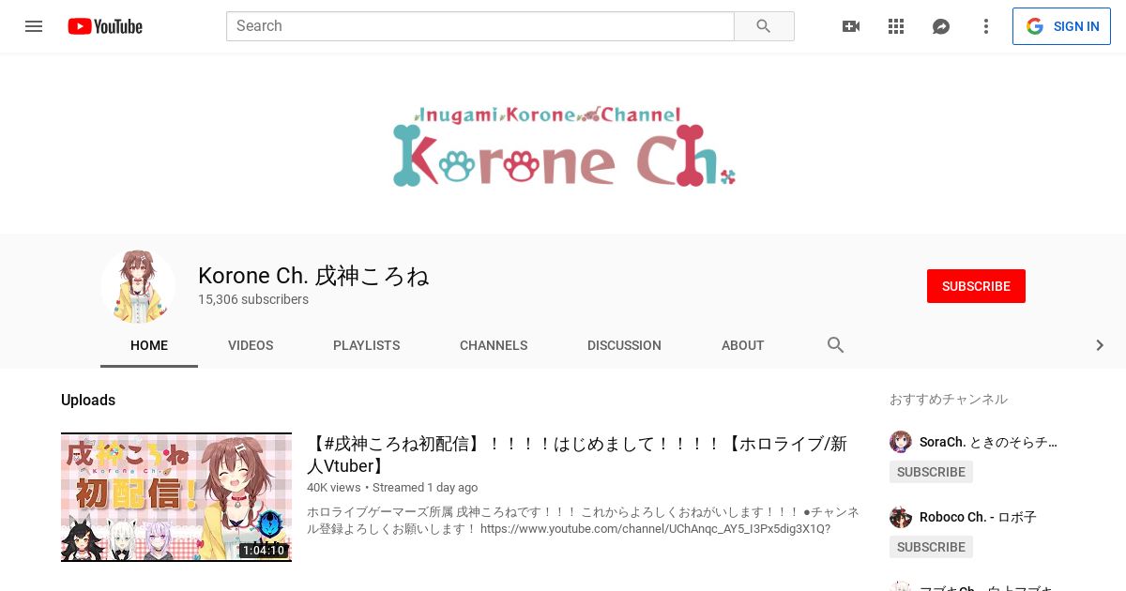
Task: Switch to the VIDEOS tab
Action: point(251,345)
